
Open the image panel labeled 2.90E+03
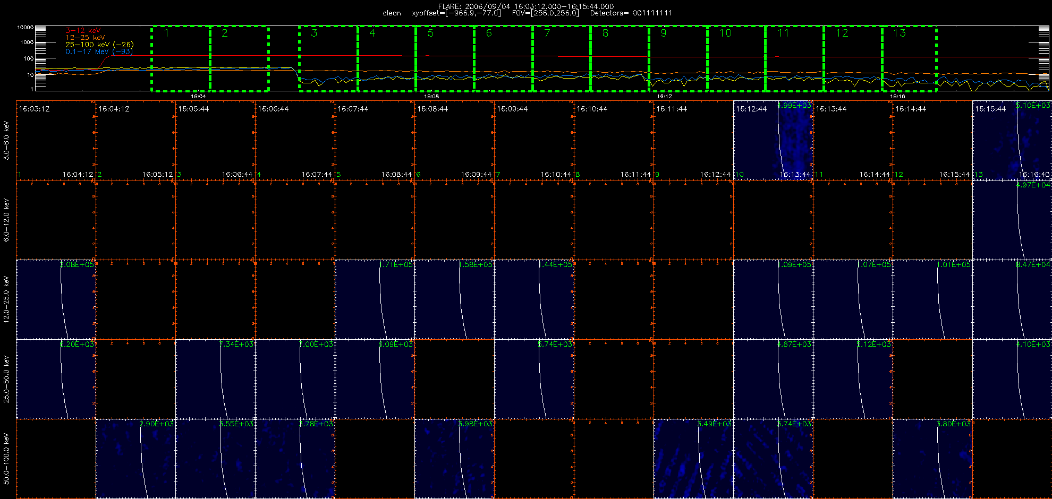[135, 459]
